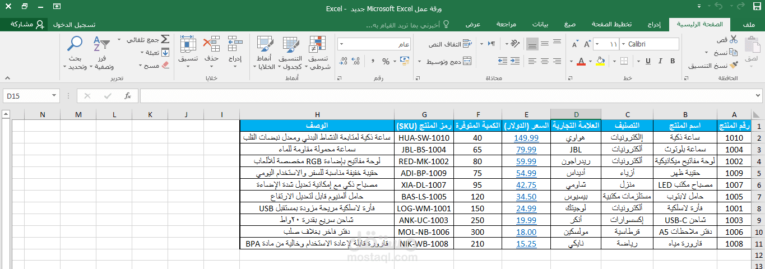This screenshot has width=765, height=269.
Task: Expand the Font Color dropdown arrow
Action: pos(571,61)
